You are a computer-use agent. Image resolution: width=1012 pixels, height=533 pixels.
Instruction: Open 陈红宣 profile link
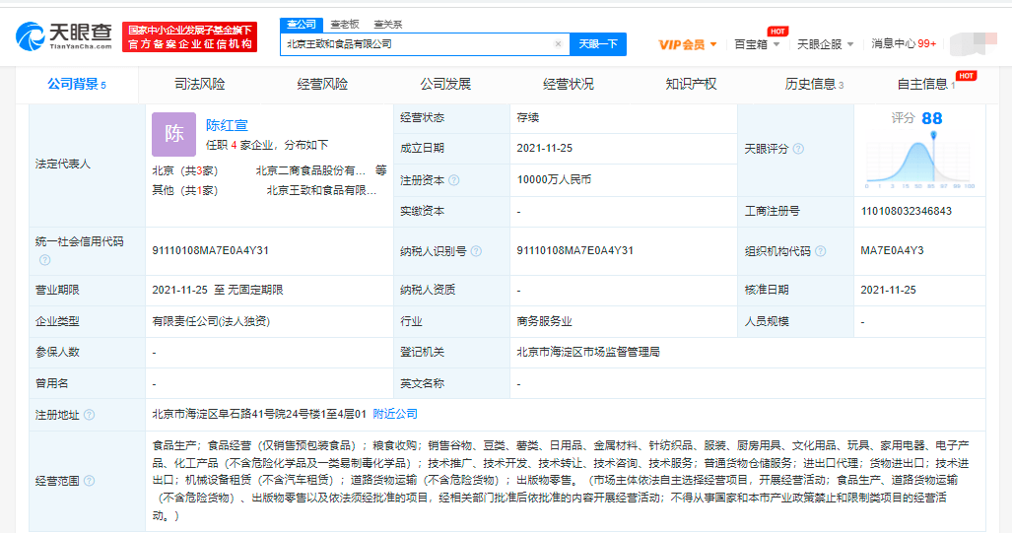(x=227, y=125)
